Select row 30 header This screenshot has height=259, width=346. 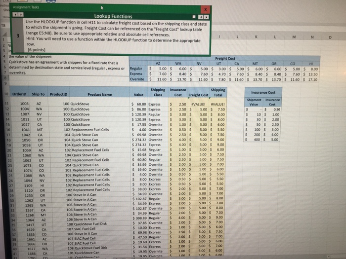(x=12, y=200)
